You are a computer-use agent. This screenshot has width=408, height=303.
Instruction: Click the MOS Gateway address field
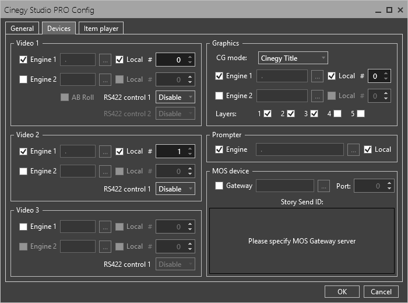pos(285,186)
